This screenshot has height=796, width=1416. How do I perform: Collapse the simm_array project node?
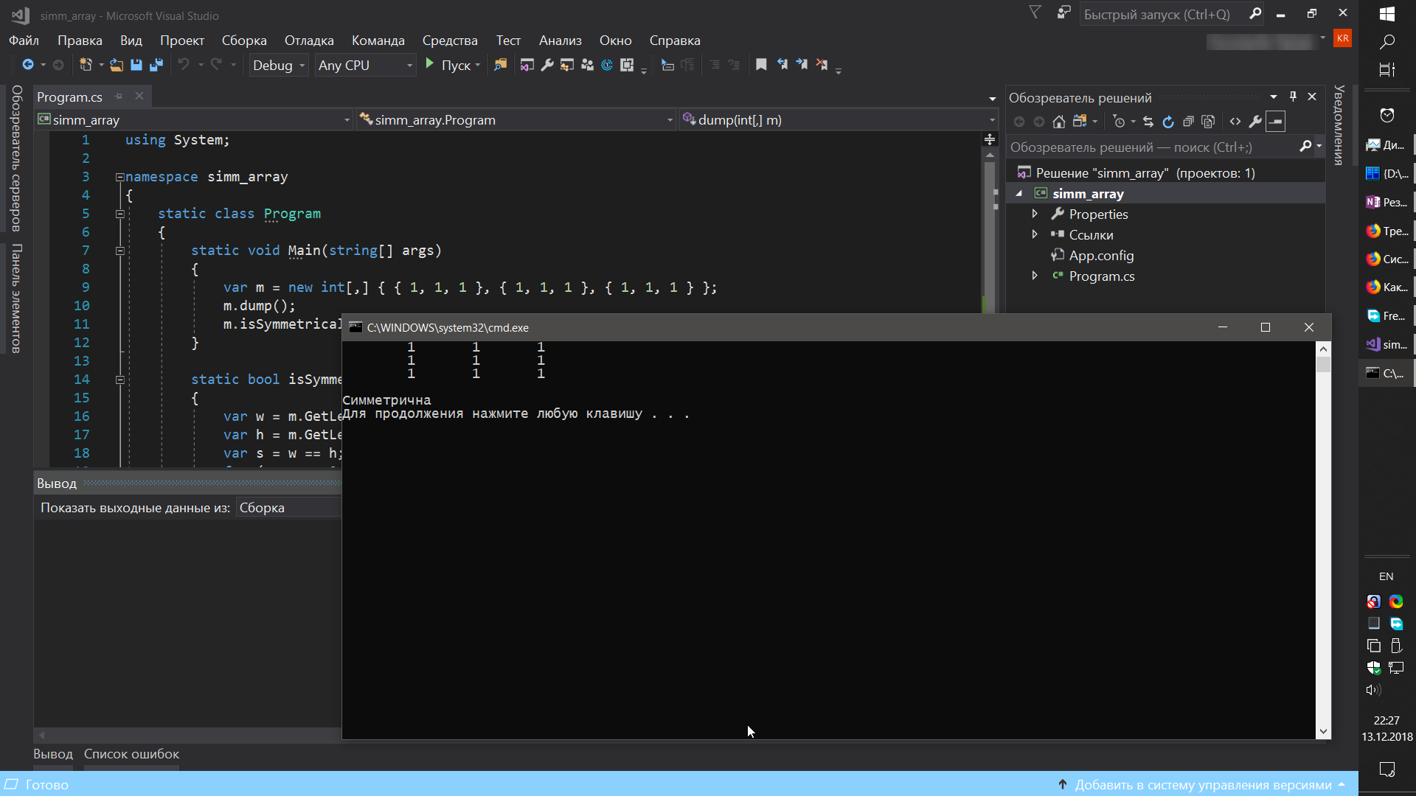[x=1019, y=193]
